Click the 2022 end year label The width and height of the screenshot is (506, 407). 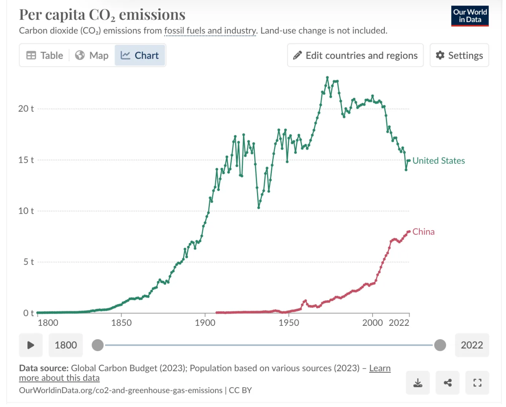[472, 345]
